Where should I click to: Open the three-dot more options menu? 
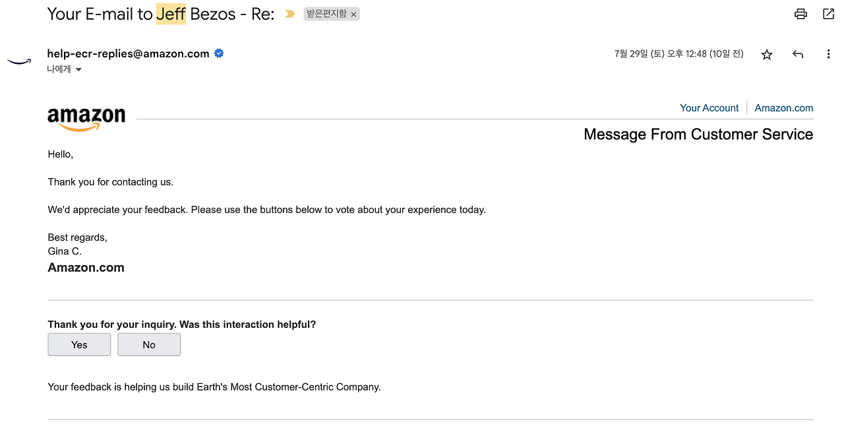829,55
